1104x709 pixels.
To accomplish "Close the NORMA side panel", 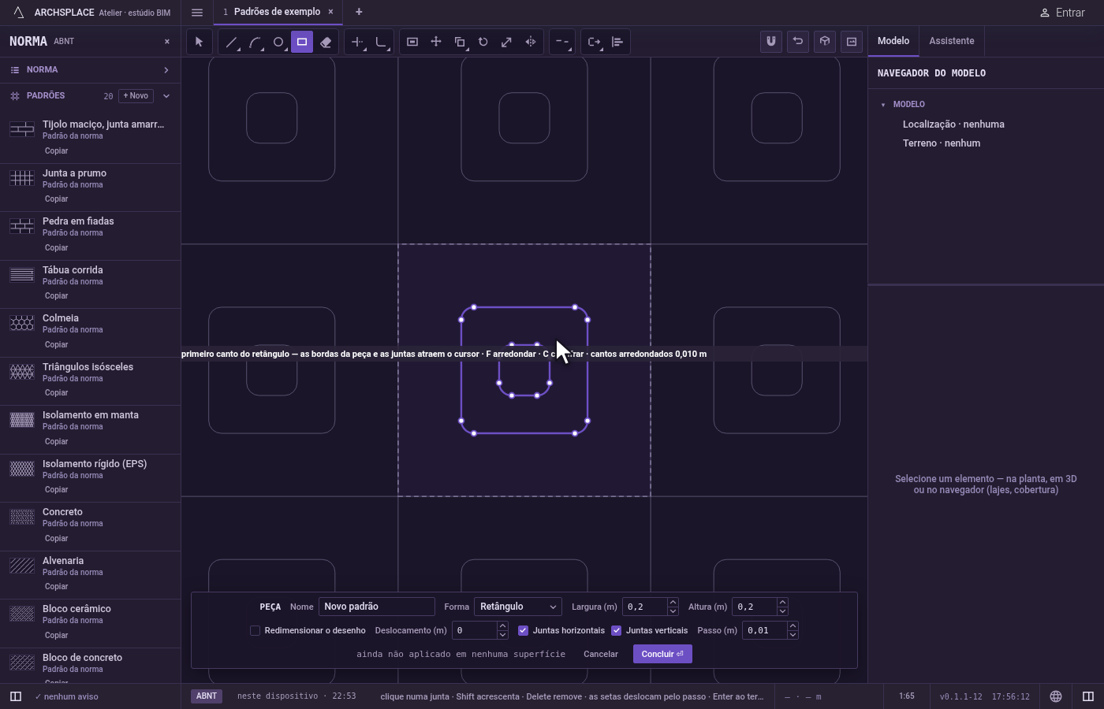I will click(x=166, y=42).
